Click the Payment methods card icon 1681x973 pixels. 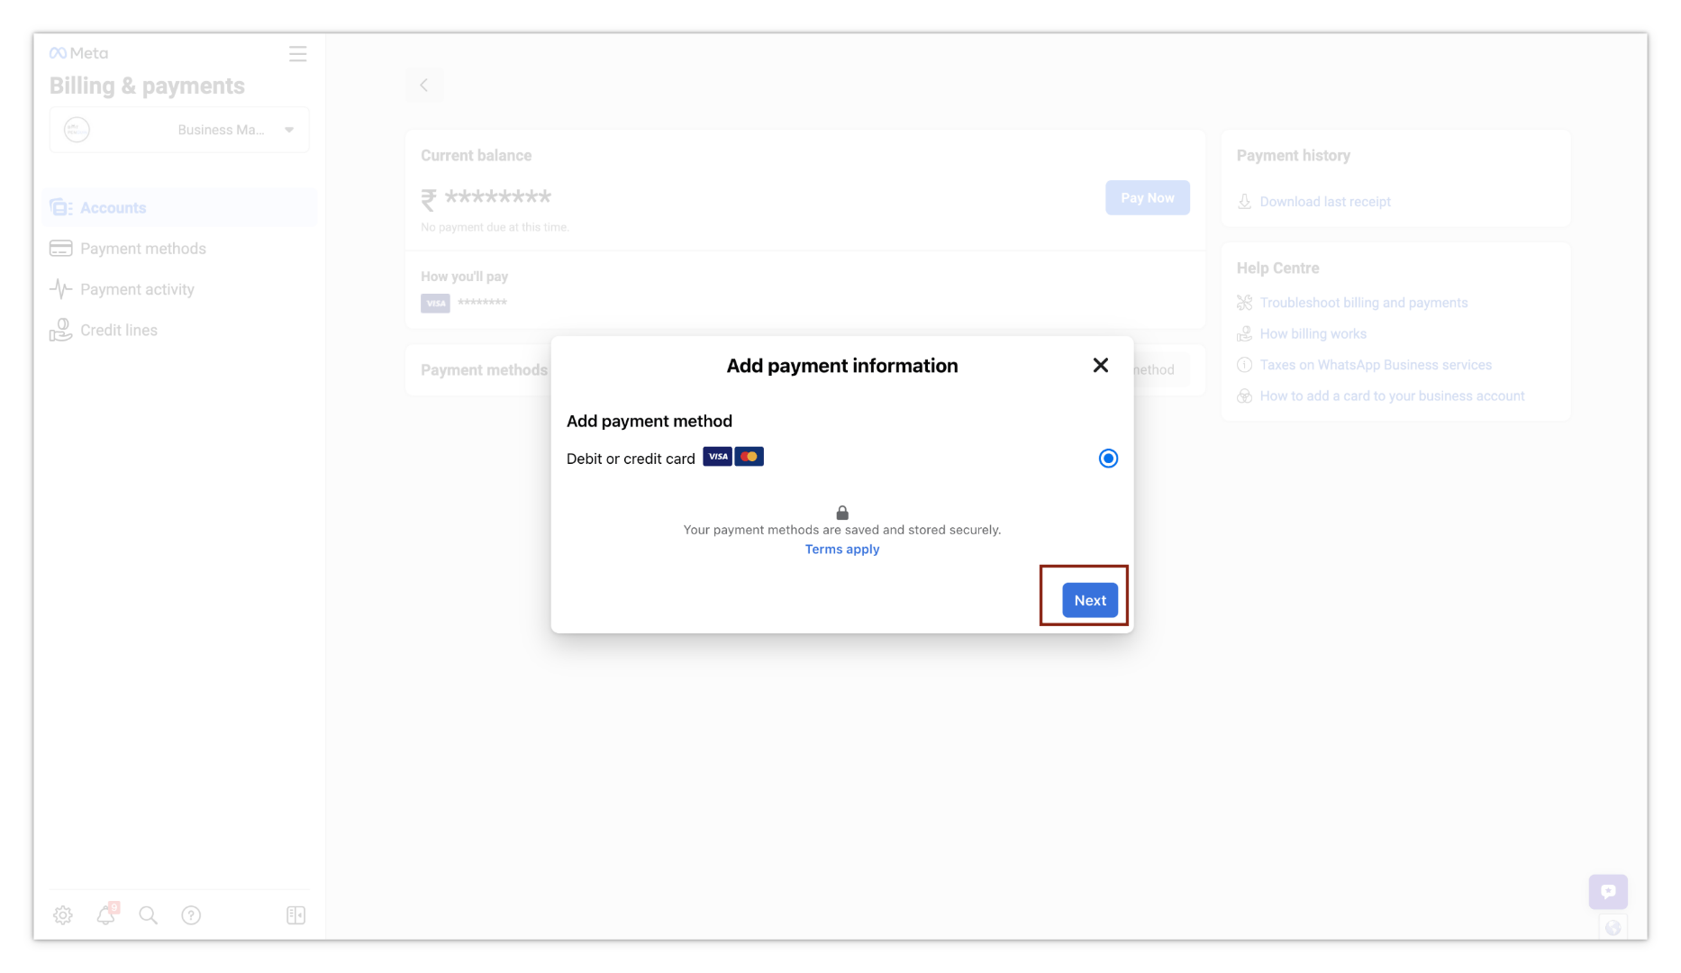click(x=60, y=249)
